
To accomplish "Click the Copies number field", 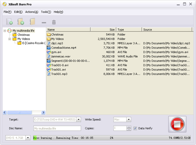I will [120, 128].
